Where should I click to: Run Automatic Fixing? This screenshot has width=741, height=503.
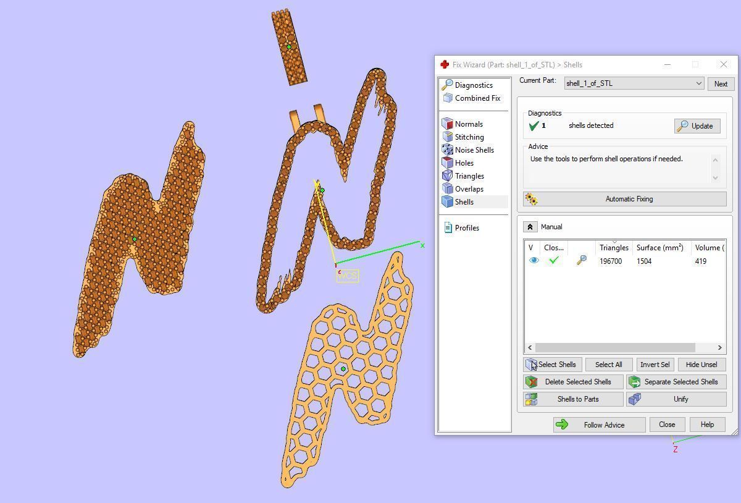(x=625, y=199)
